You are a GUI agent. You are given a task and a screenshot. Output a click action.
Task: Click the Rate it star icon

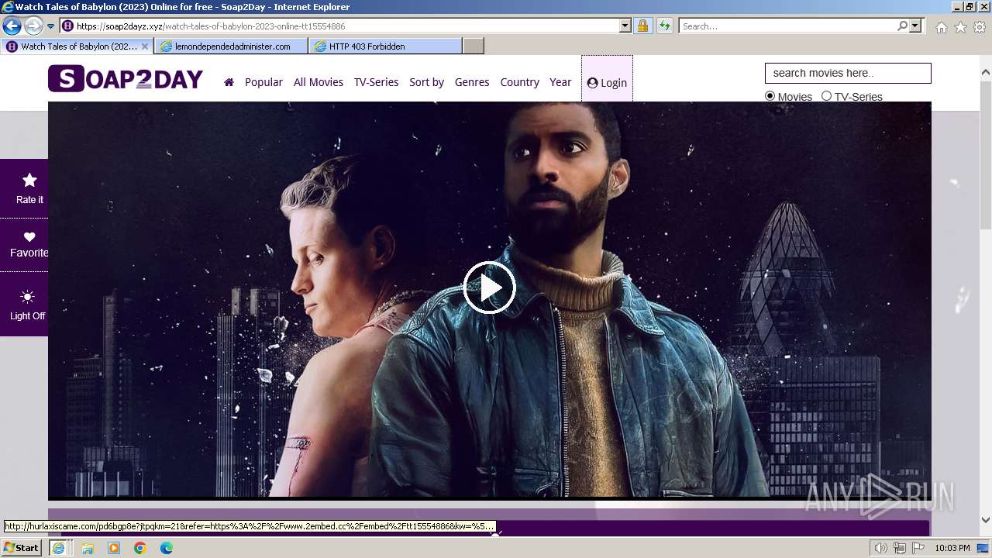[x=29, y=181]
